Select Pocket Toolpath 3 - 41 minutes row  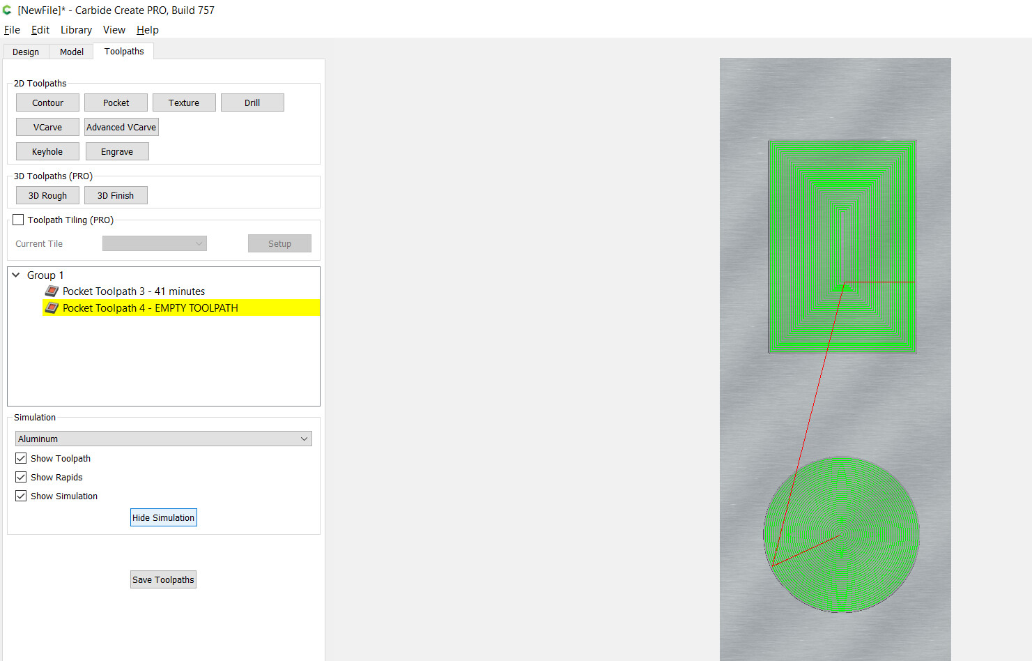pos(181,291)
